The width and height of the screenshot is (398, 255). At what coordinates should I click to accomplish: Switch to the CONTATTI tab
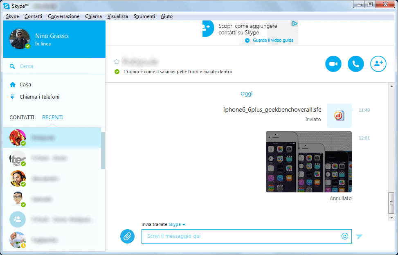[x=22, y=117]
